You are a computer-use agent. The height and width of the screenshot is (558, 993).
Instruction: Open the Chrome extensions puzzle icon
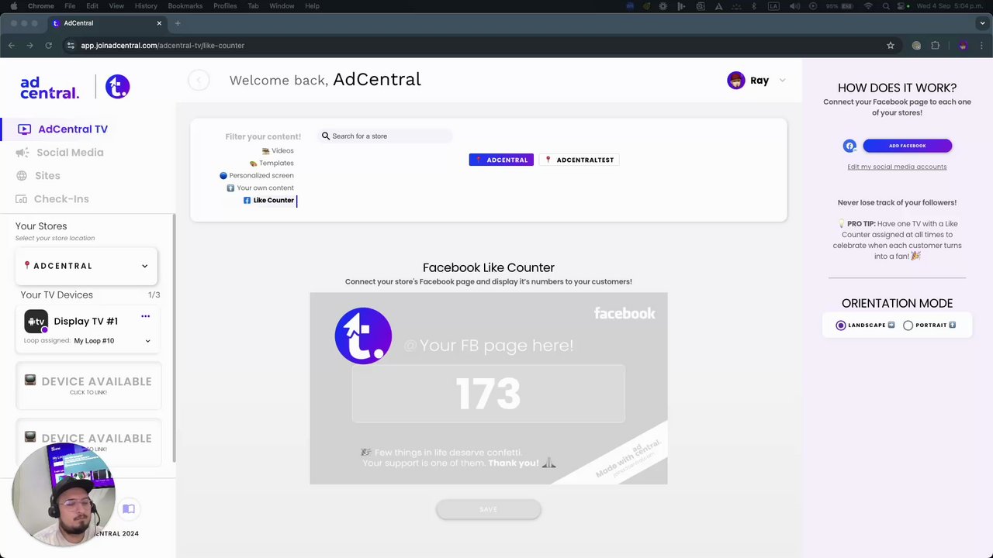pyautogui.click(x=936, y=46)
